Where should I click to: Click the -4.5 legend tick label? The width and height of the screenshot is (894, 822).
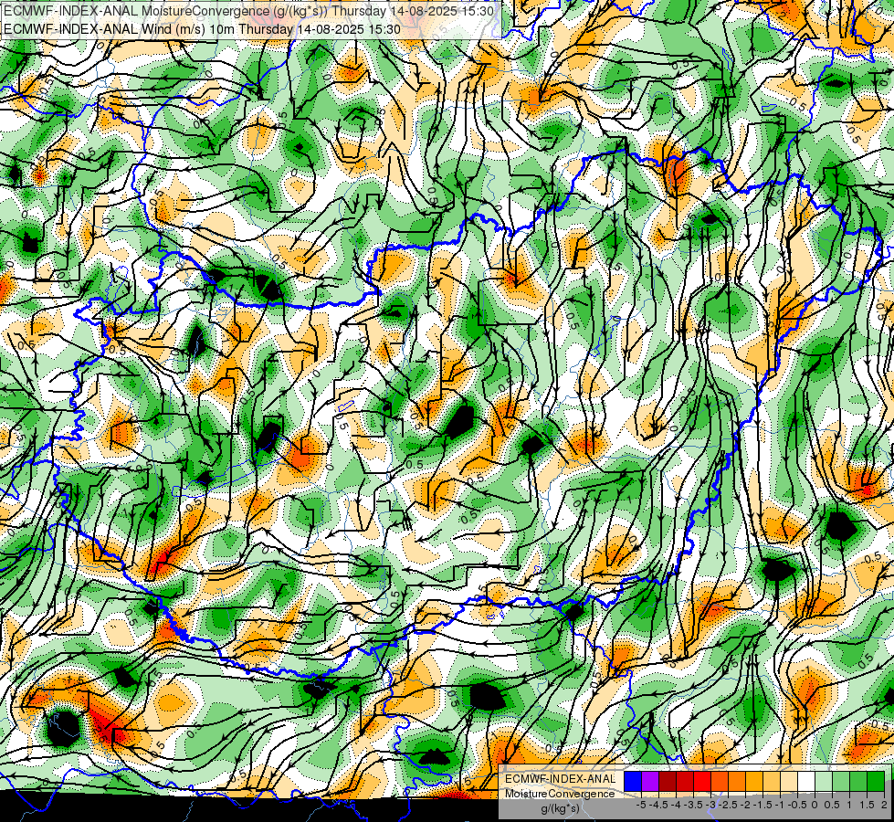(x=658, y=805)
